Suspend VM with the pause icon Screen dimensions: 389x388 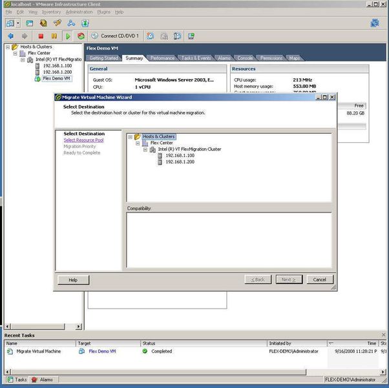point(54,36)
